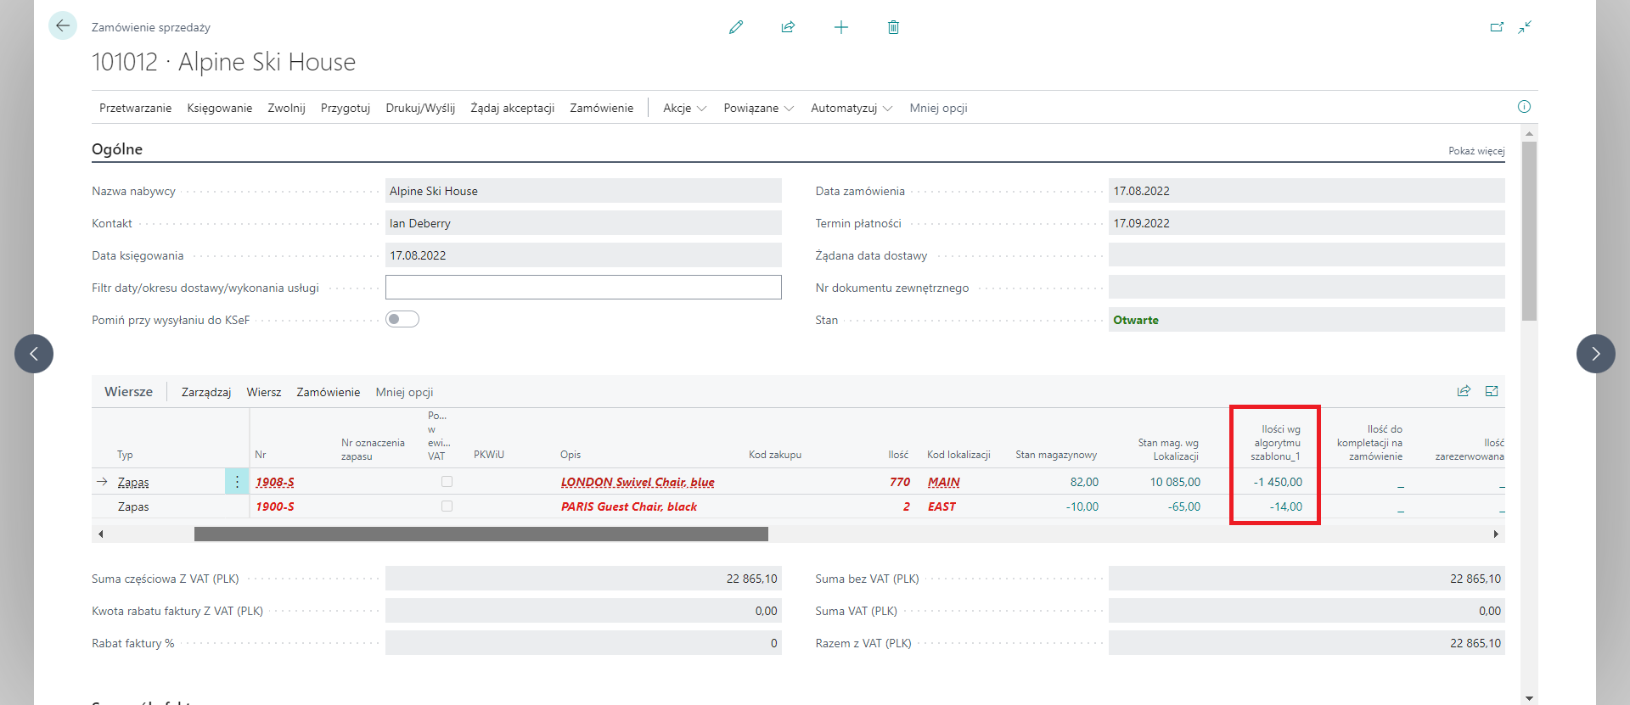Go to next record arrow
Screen dimensions: 1630x705
click(1595, 354)
